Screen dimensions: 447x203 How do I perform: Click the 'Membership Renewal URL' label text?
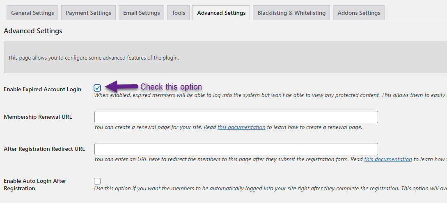38,117
